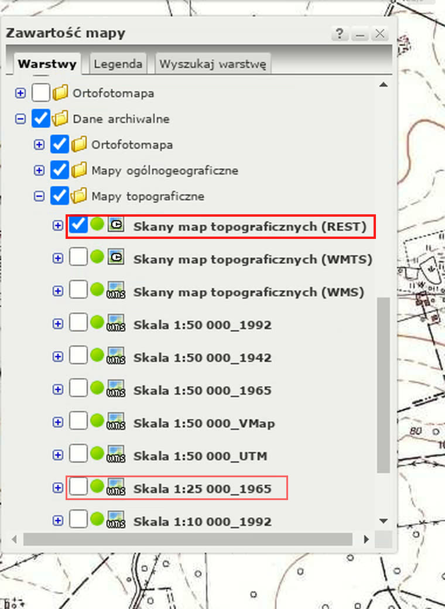This screenshot has height=609, width=445.
Task: Uncheck Ortofotomapa under Dane archiwalne
Action: (x=59, y=144)
